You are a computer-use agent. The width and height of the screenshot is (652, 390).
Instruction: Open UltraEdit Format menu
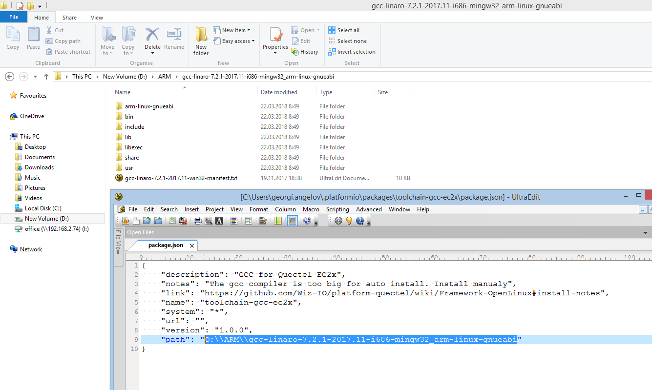(259, 209)
